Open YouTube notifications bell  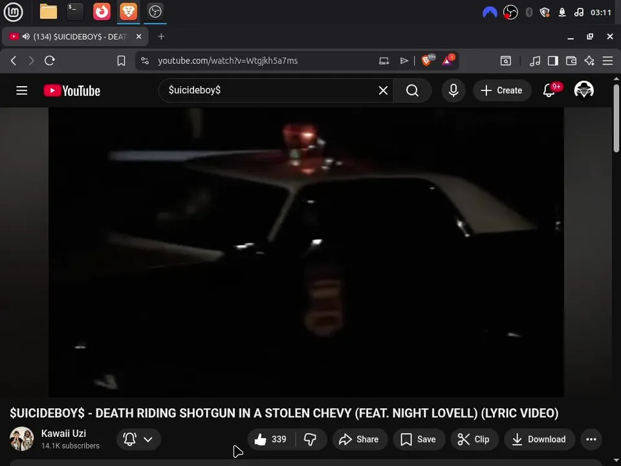[x=549, y=91]
